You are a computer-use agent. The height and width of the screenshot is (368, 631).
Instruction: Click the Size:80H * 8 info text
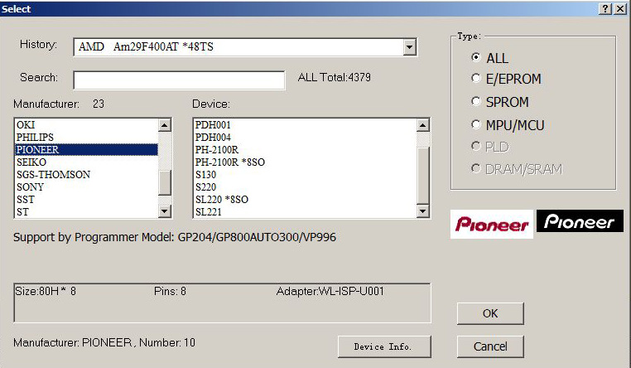point(46,291)
